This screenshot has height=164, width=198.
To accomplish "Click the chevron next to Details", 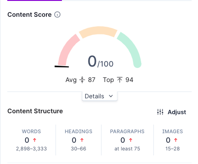I will click(x=111, y=96).
